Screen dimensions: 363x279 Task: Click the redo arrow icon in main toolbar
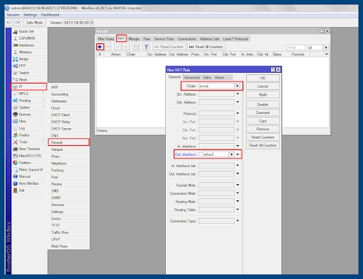coord(17,23)
